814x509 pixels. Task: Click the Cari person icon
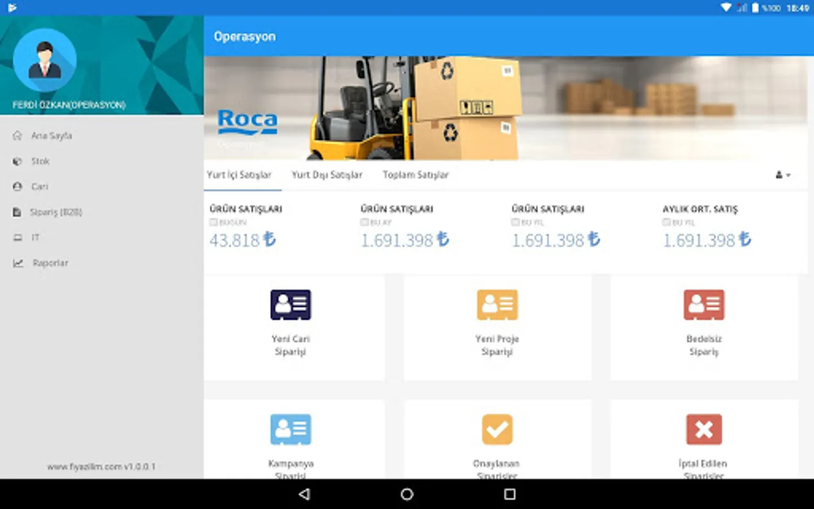[18, 187]
